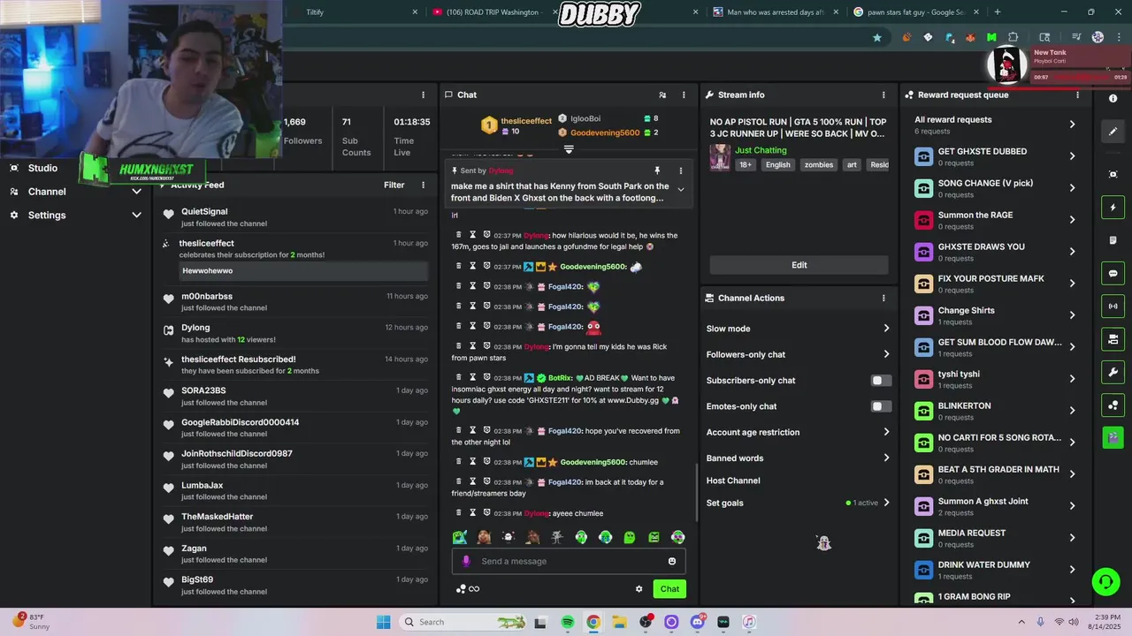Expand All reward requests
Screen dimensions: 1132x636
(x=996, y=125)
